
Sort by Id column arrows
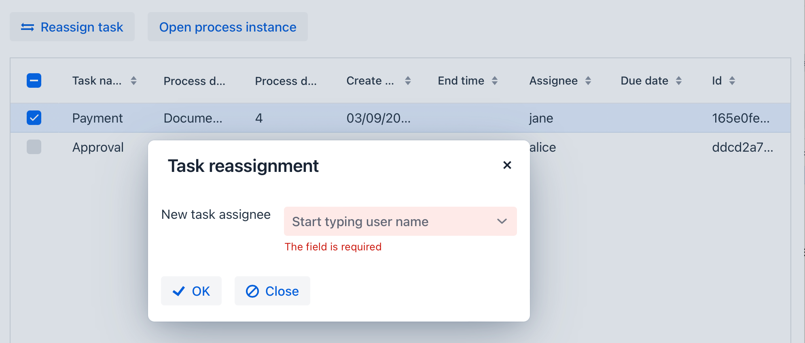click(732, 81)
